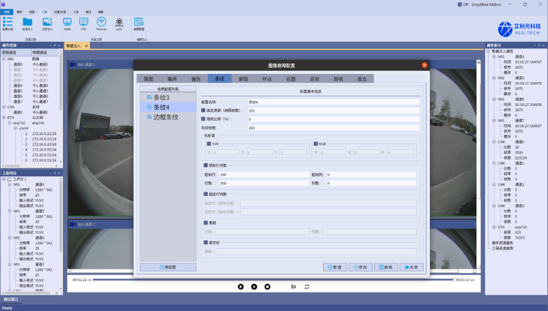The width and height of the screenshot is (548, 311).
Task: Stop playback with the stop button
Action: 267,287
